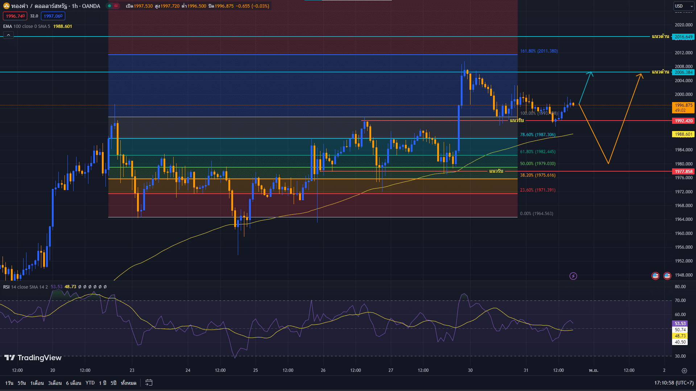Click the red sell price 1996.74 button
This screenshot has height=391, width=696.
tap(15, 16)
